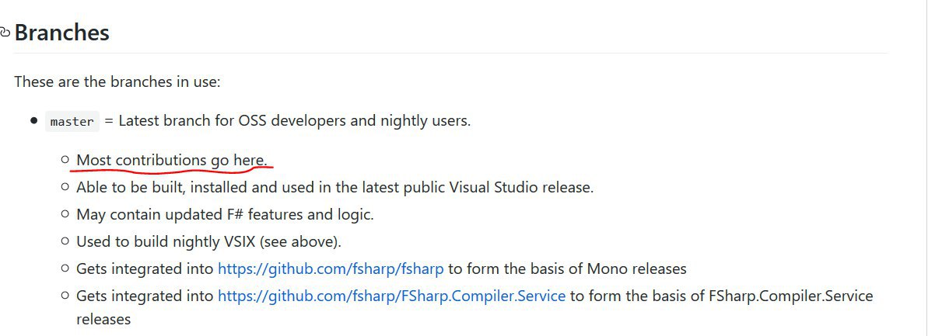This screenshot has width=935, height=336.
Task: Click the text These are the branches in use
Action: pyautogui.click(x=117, y=81)
